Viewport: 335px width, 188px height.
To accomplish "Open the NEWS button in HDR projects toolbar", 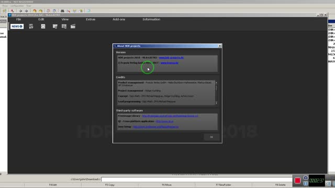I will click(17, 27).
